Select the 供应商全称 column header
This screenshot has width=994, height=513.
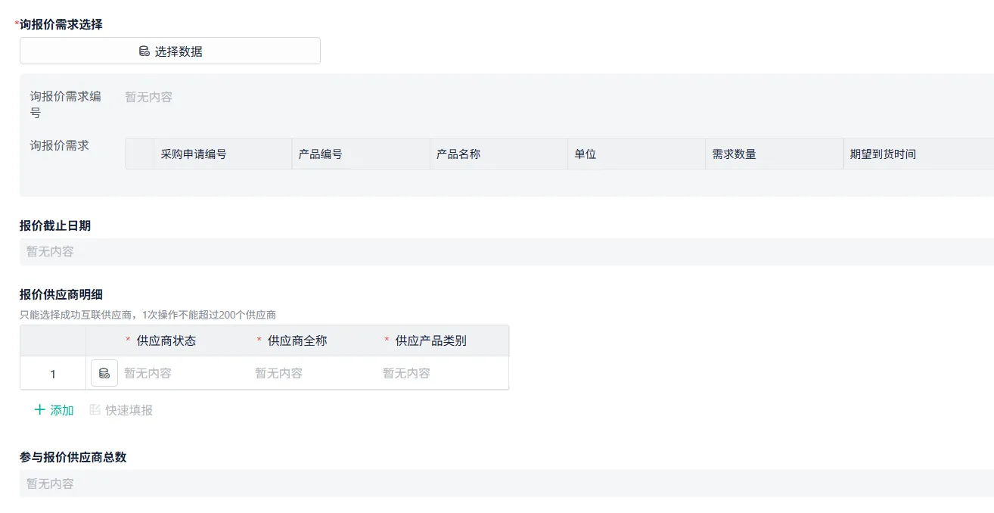click(x=297, y=340)
